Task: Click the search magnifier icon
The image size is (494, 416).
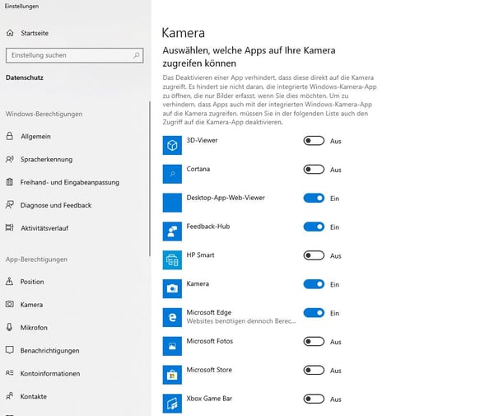Action: [x=136, y=55]
